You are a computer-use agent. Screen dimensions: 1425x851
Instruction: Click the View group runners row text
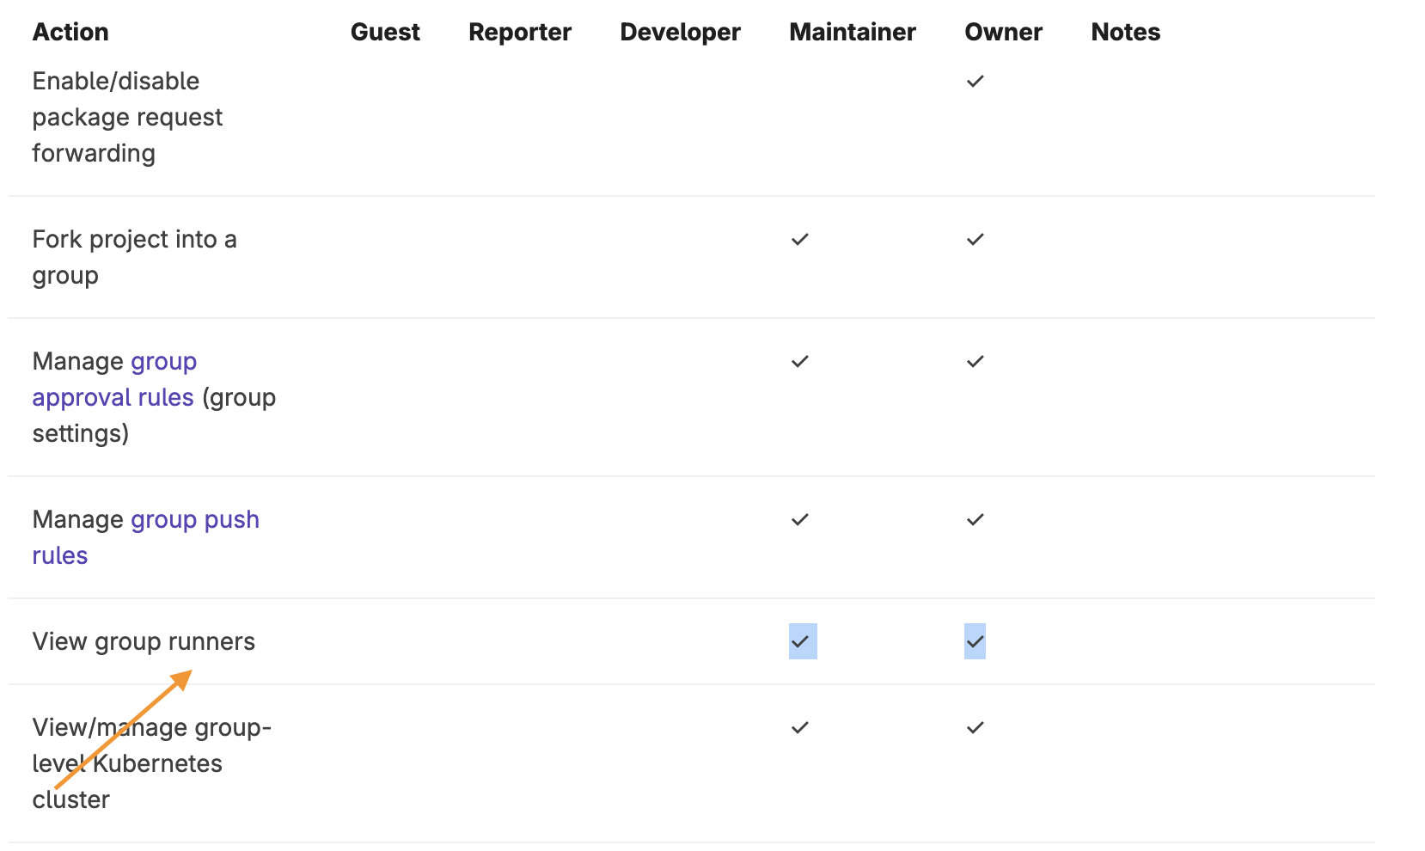coord(144,642)
